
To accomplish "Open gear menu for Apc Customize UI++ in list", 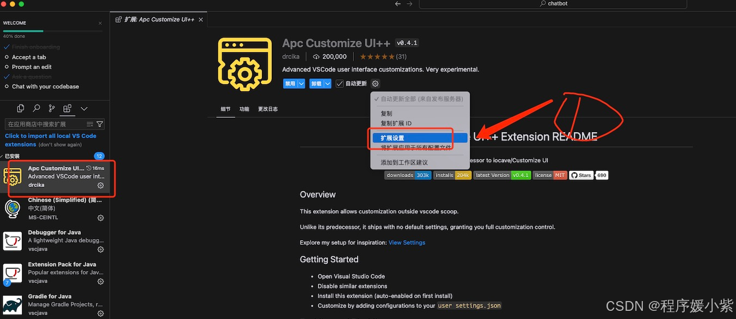I will [x=101, y=185].
